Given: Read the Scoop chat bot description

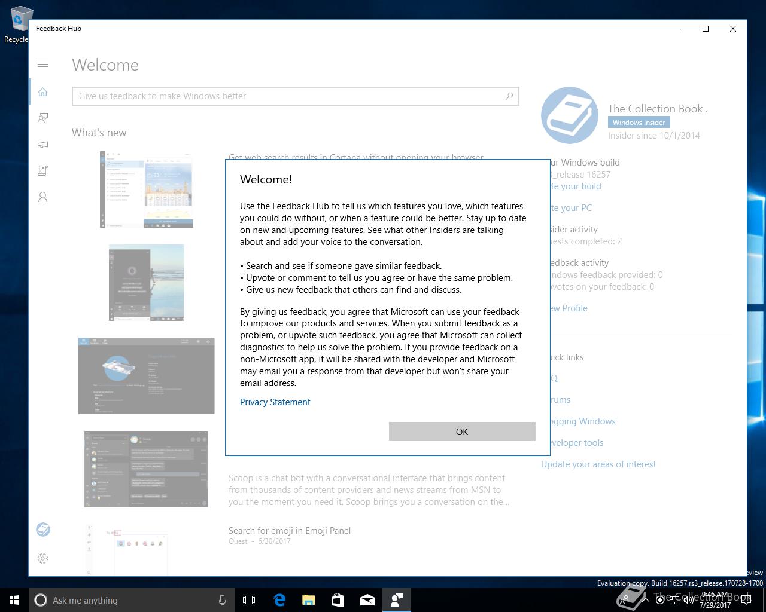Looking at the screenshot, I should 369,490.
